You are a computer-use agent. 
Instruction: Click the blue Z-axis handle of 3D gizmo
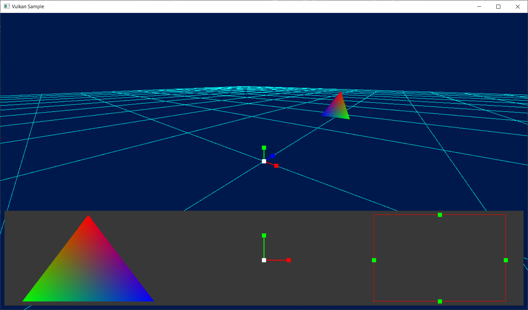273,156
